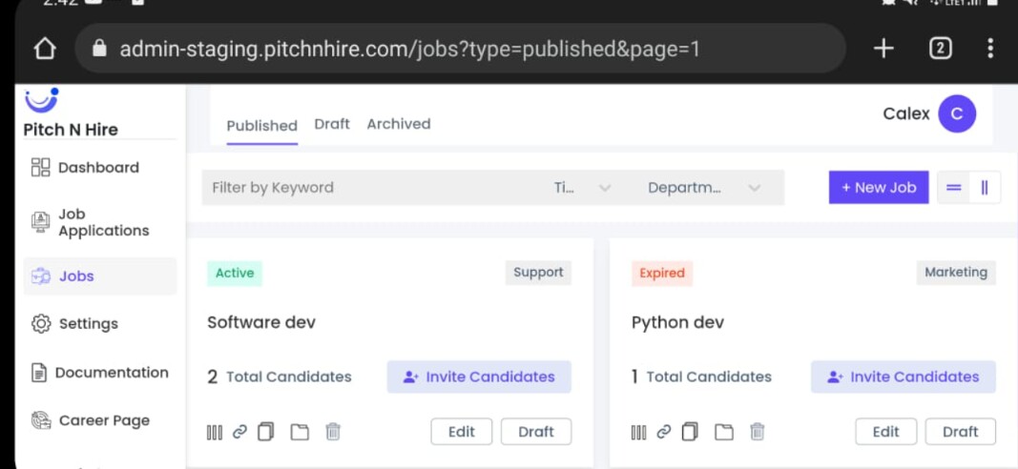This screenshot has width=1018, height=469.
Task: Click the duplicate icon on Python dev card
Action: click(690, 432)
